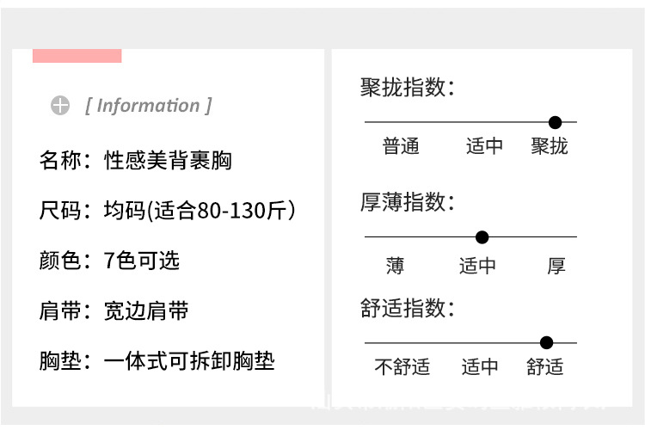Click the 肩带: 宽边肩带 line
The width and height of the screenshot is (645, 430).
(x=114, y=310)
